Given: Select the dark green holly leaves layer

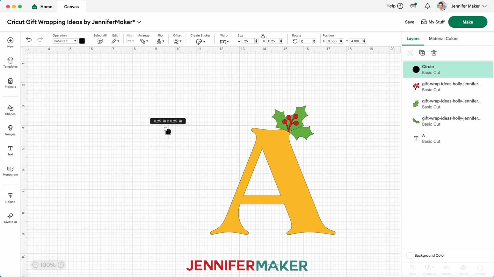Looking at the screenshot, I should tap(448, 121).
